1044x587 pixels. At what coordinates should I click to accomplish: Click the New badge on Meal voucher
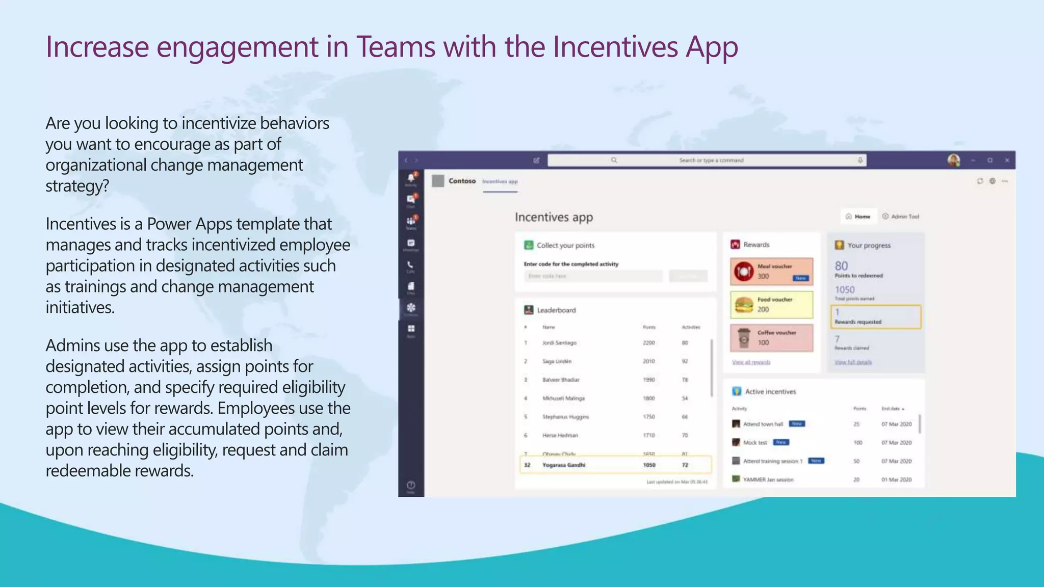coord(801,278)
